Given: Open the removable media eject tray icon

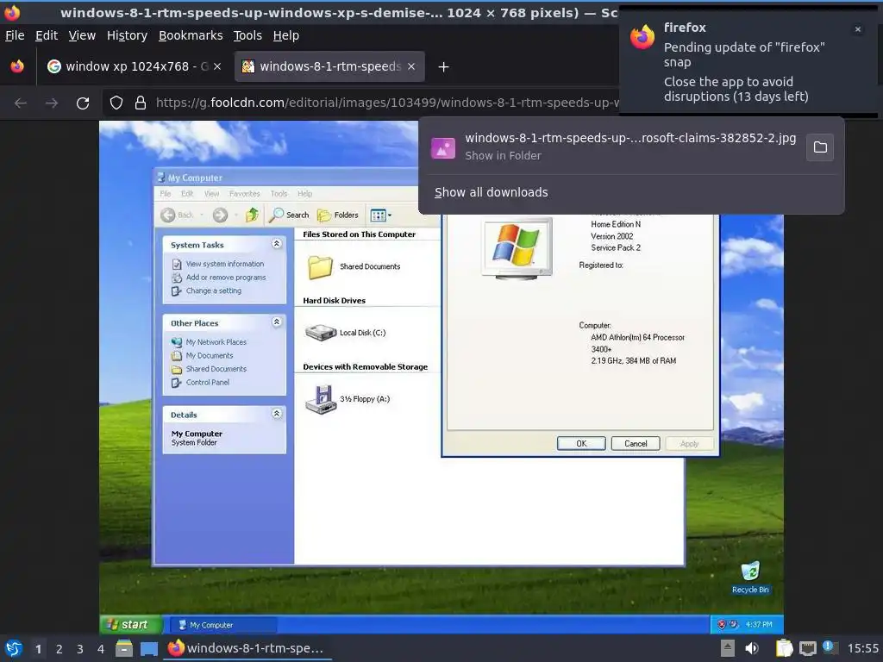Looking at the screenshot, I should click(x=728, y=648).
